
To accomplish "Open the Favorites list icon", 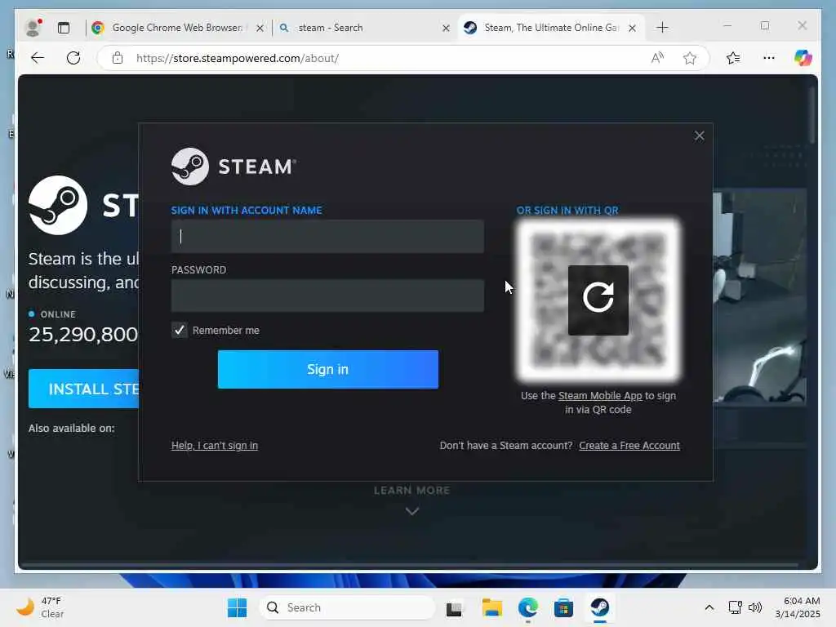I will coord(733,58).
